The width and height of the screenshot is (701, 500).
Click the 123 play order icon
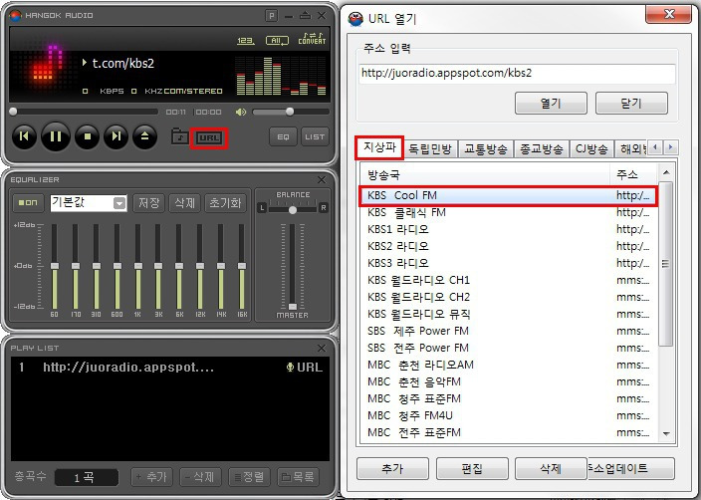pyautogui.click(x=245, y=41)
